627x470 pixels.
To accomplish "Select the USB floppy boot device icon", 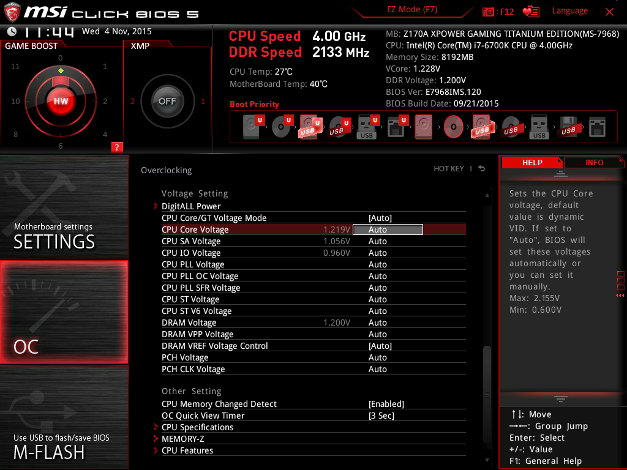I will tap(568, 127).
